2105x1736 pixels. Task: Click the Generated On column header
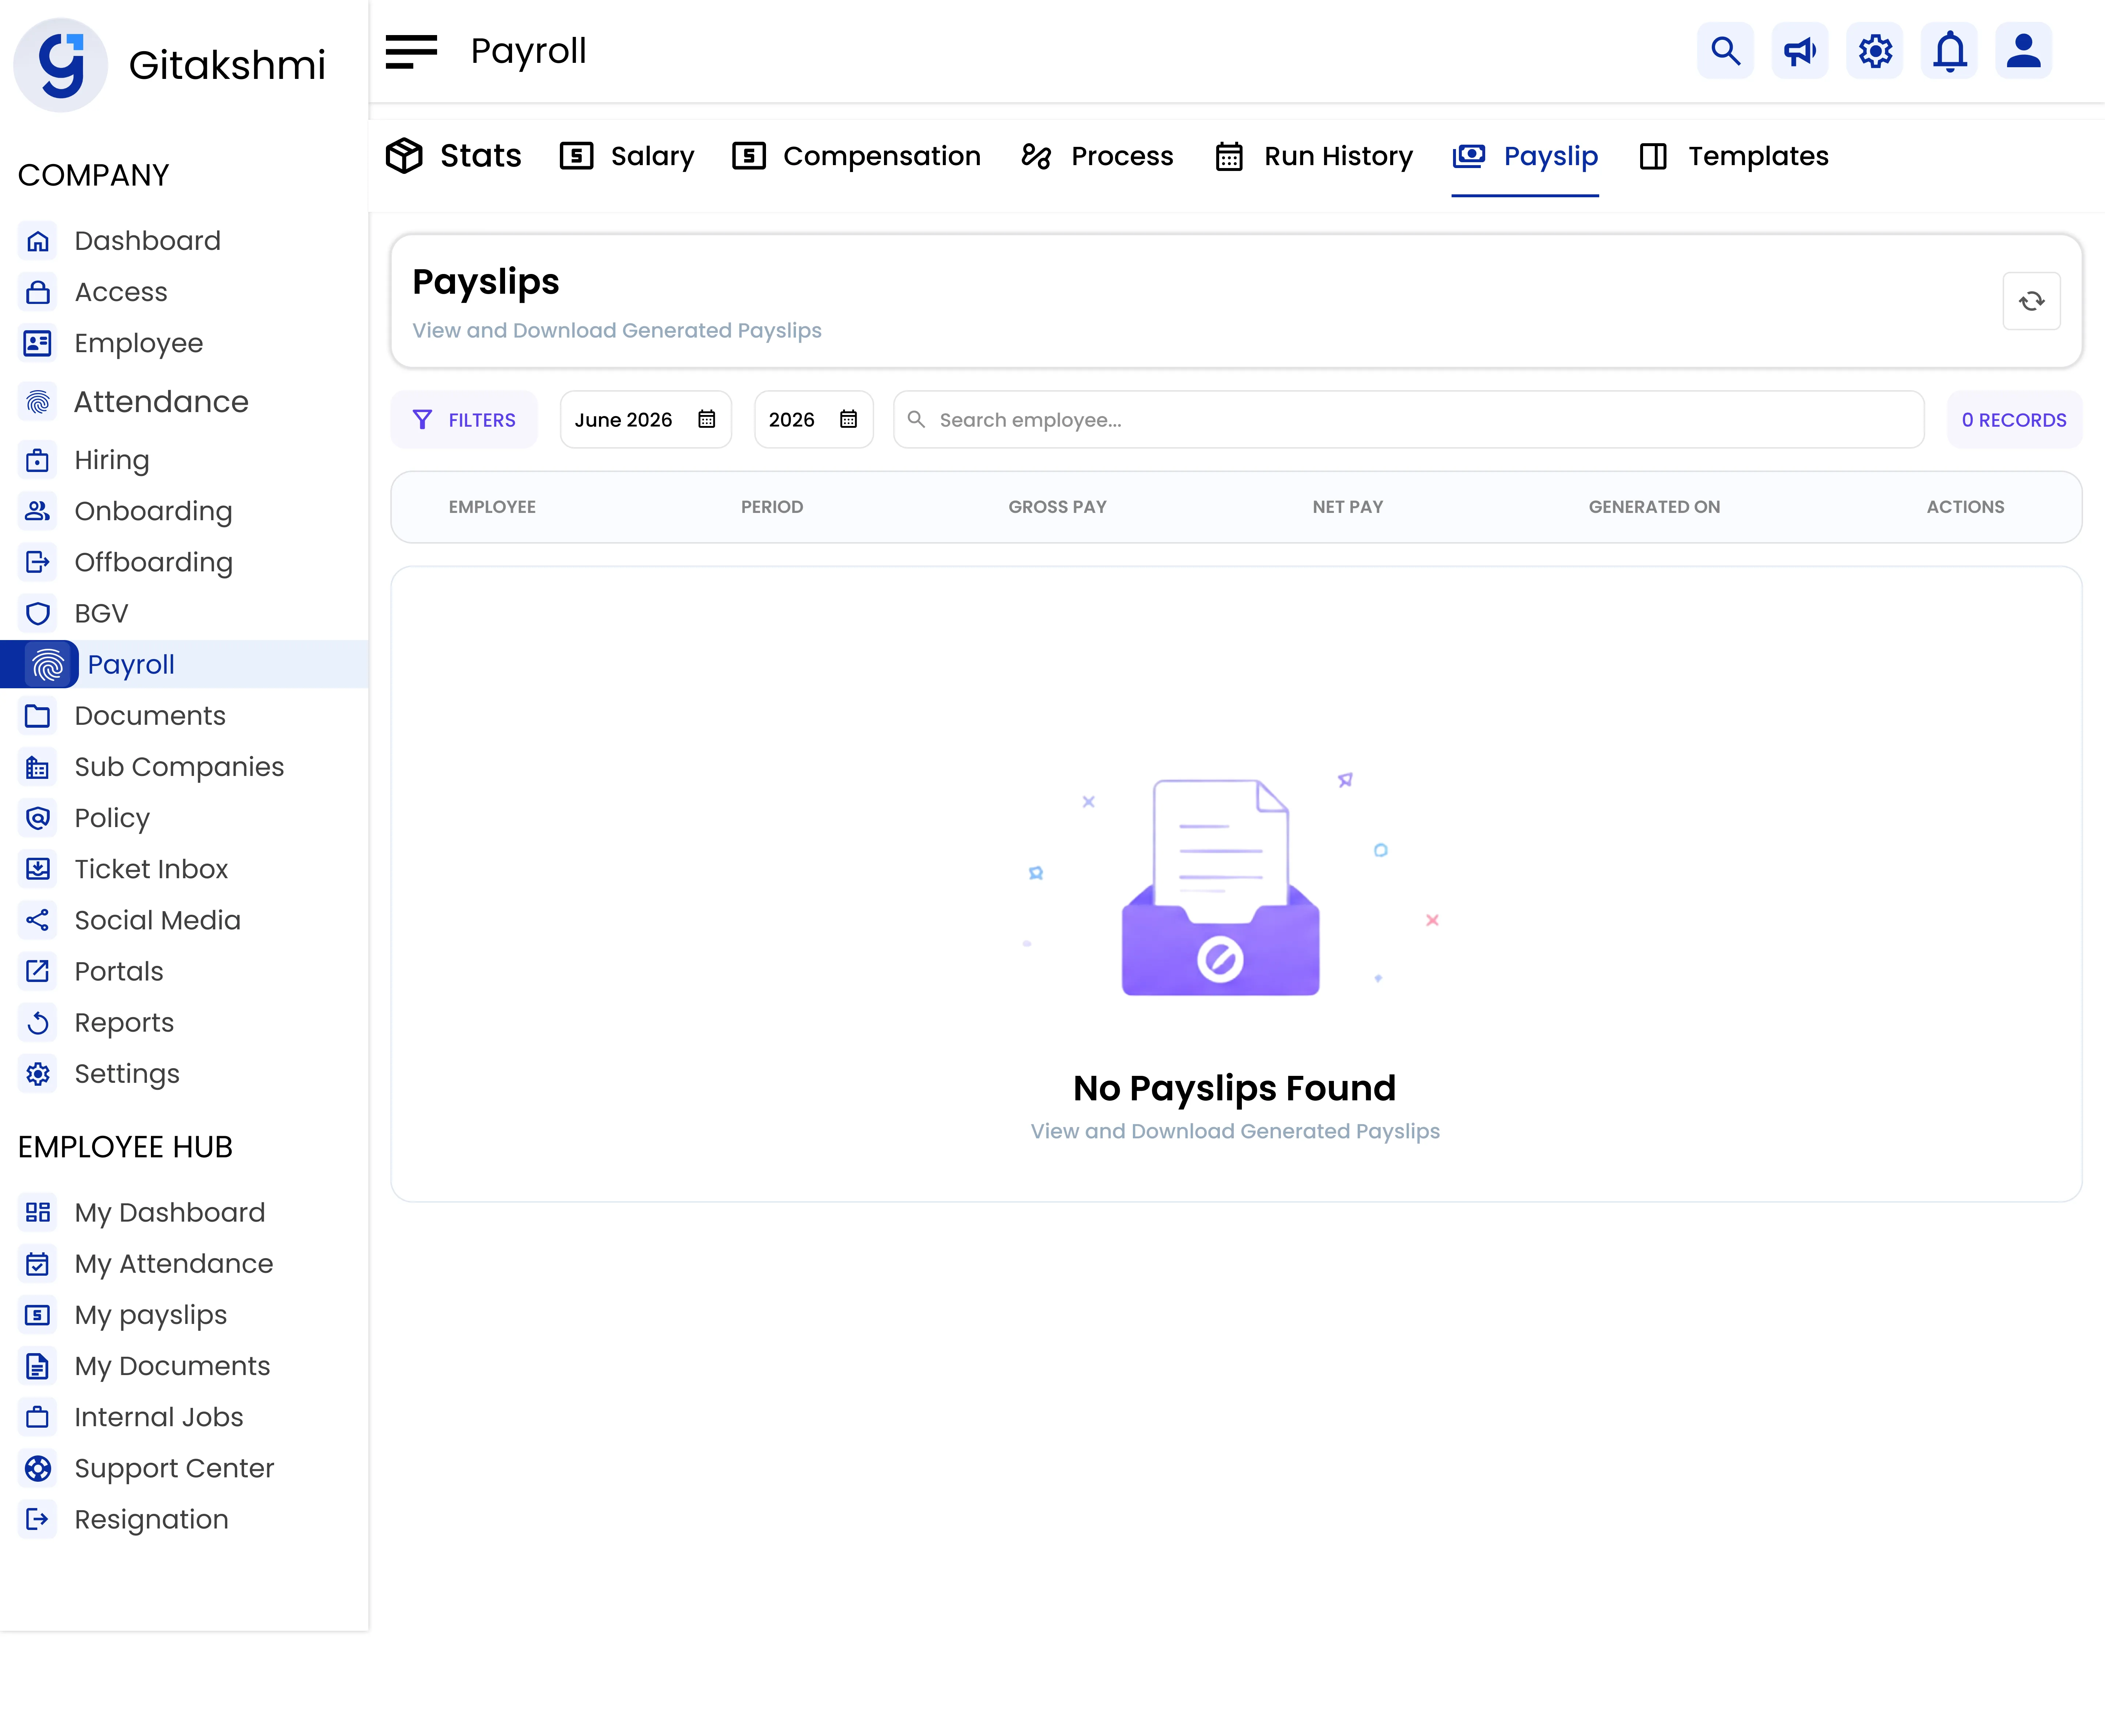pyautogui.click(x=1655, y=507)
